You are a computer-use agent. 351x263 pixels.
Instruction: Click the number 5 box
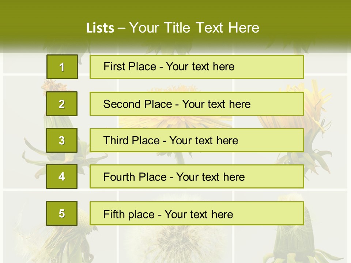coord(62,213)
